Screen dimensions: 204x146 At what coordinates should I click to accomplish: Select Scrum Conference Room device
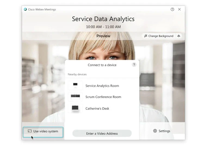tap(102, 97)
